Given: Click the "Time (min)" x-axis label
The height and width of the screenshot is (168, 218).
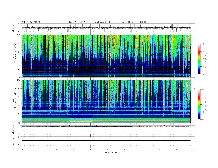Looking at the screenshot, I should [110, 152].
